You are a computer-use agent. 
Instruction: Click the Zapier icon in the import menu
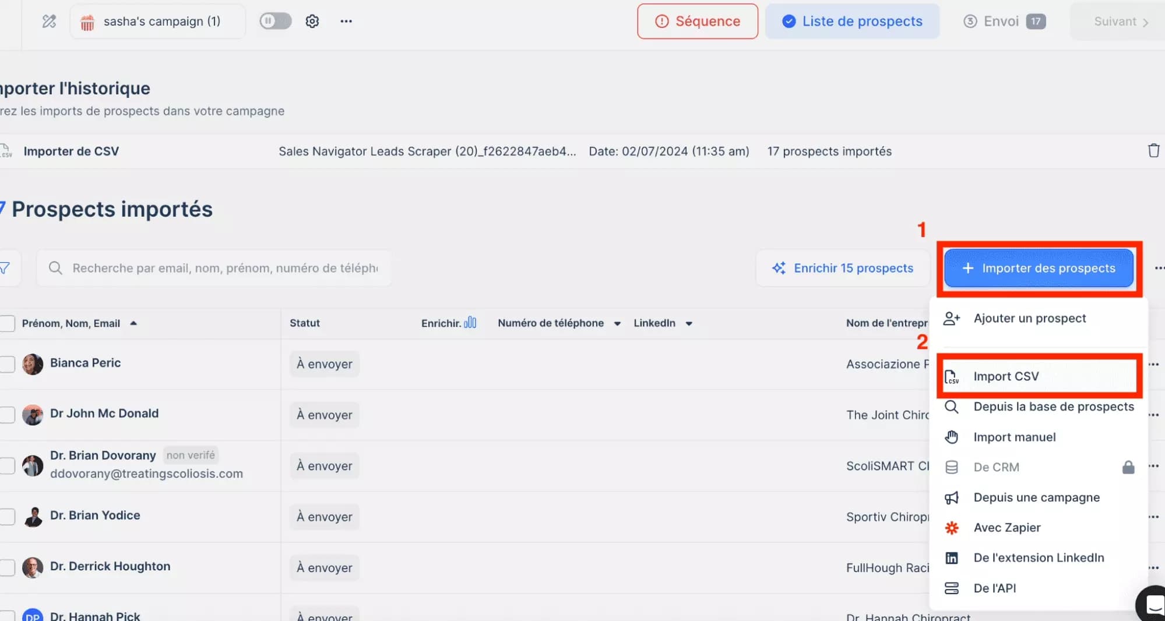(952, 527)
